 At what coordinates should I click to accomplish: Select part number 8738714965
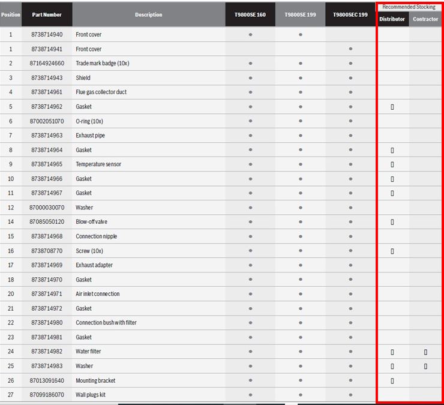[x=47, y=164]
